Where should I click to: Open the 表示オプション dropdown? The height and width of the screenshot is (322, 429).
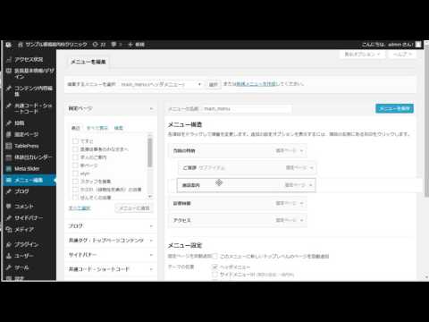tap(362, 55)
